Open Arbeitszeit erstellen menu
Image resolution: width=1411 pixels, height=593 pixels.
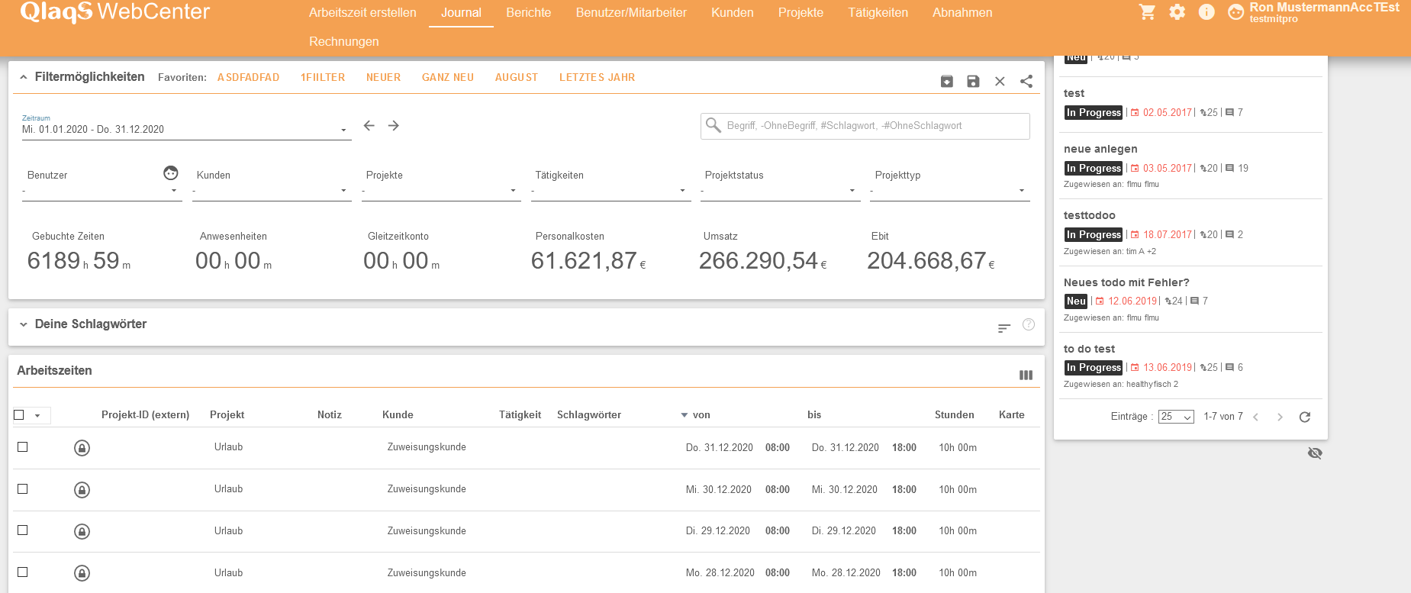tap(362, 13)
